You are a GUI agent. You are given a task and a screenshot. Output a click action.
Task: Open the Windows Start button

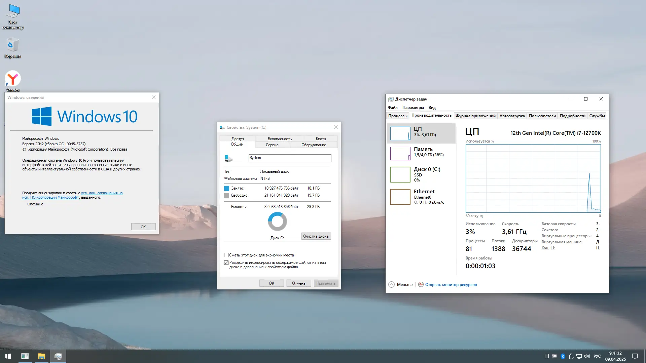point(8,356)
